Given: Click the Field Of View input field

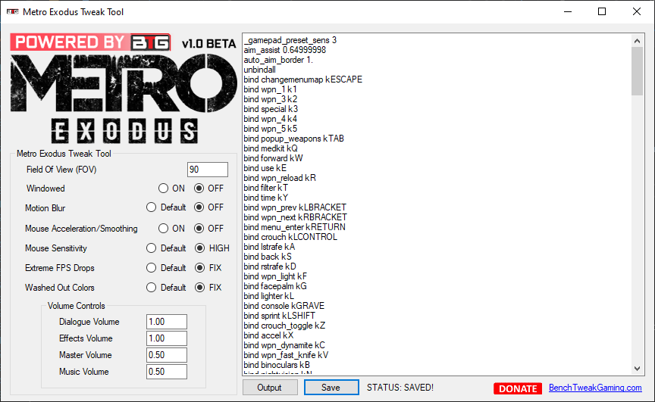Looking at the screenshot, I should point(208,170).
